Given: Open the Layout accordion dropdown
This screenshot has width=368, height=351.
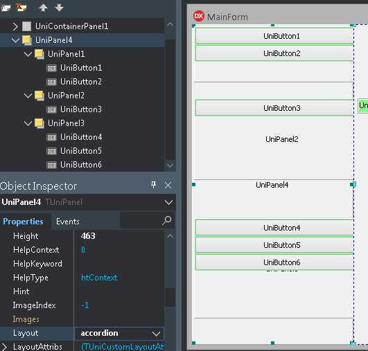Looking at the screenshot, I should point(157,334).
